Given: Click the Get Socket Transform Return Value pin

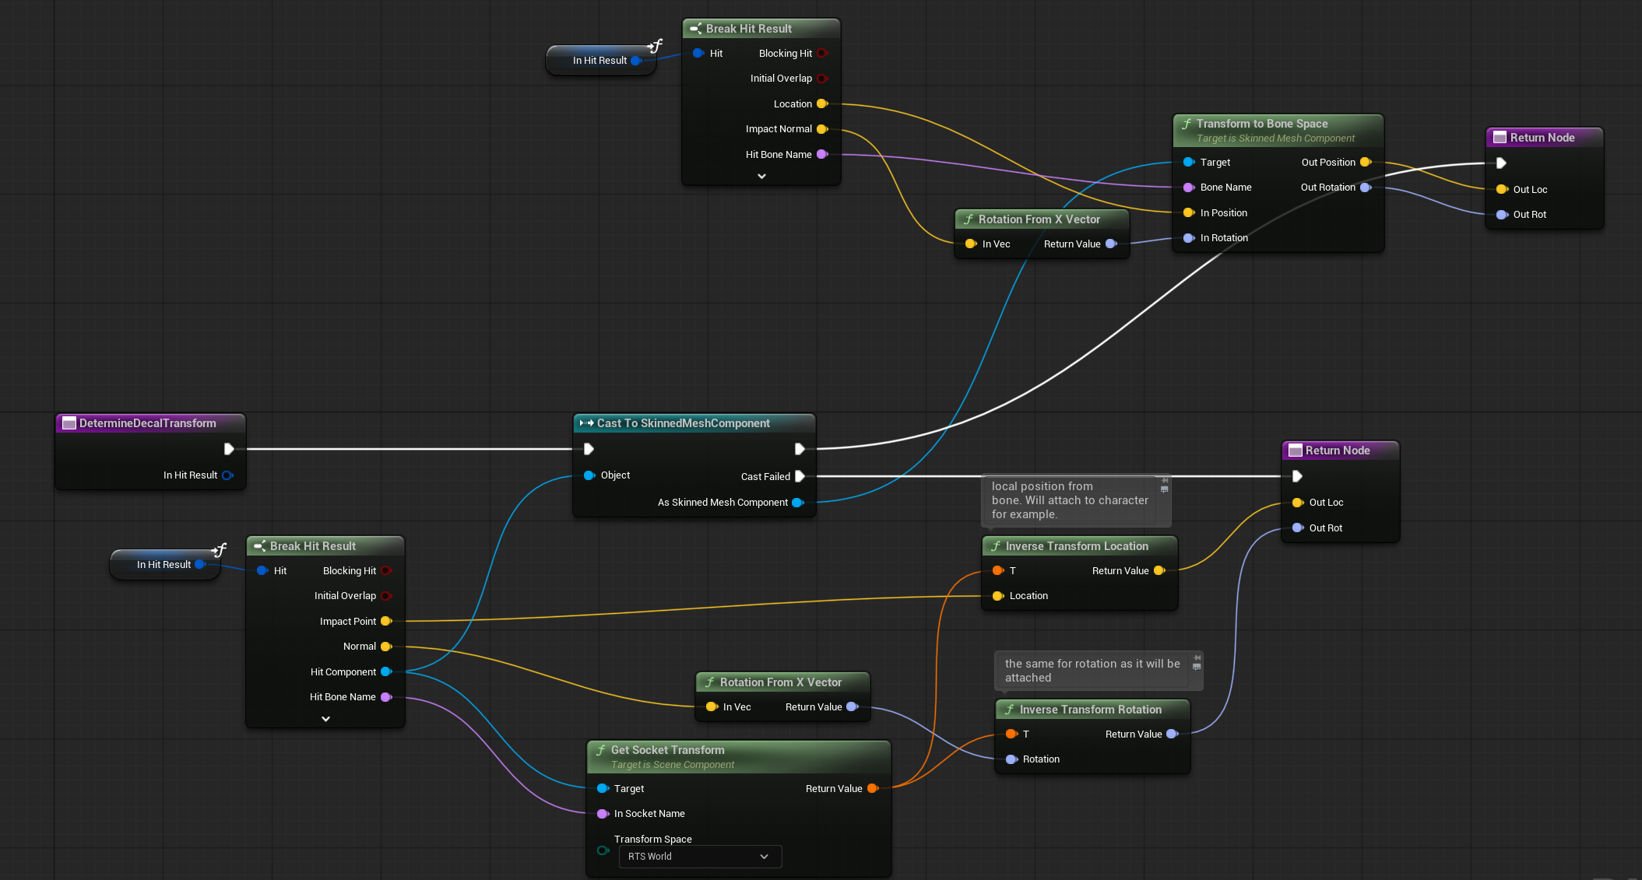Looking at the screenshot, I should point(872,788).
